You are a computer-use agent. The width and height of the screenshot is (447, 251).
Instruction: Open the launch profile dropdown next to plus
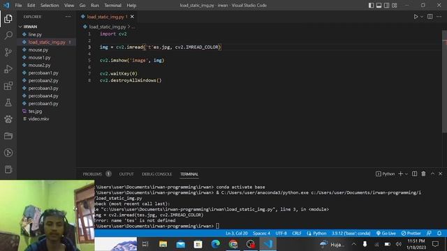coord(406,174)
